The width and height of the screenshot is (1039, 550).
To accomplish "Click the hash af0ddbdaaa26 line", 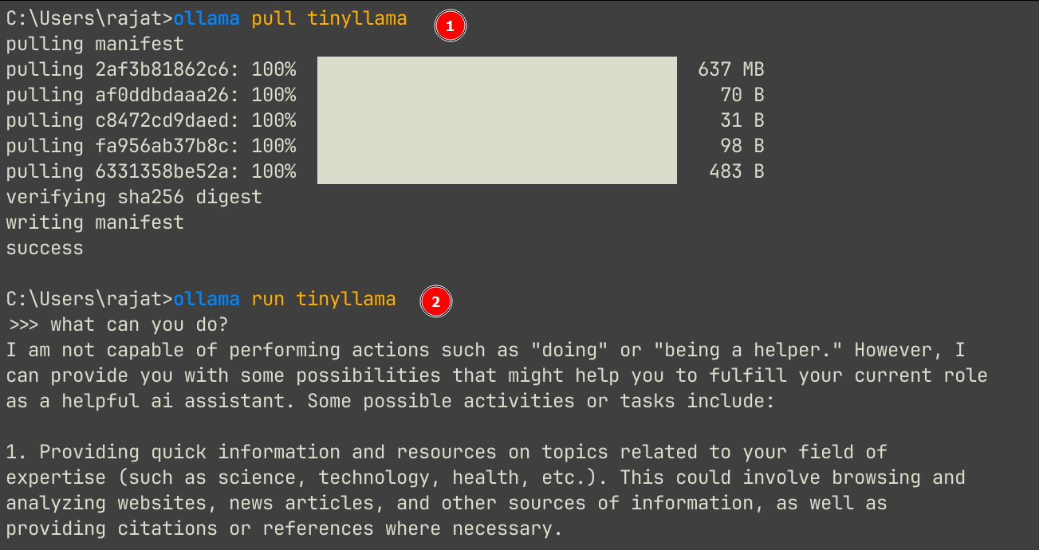I will (x=151, y=95).
